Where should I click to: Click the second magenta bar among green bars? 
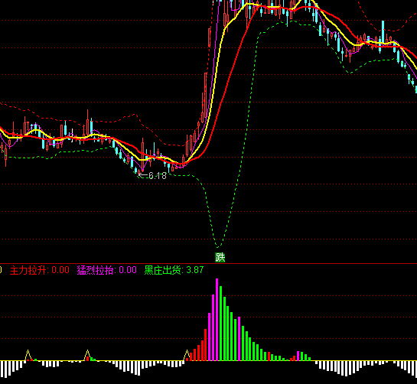239,339
